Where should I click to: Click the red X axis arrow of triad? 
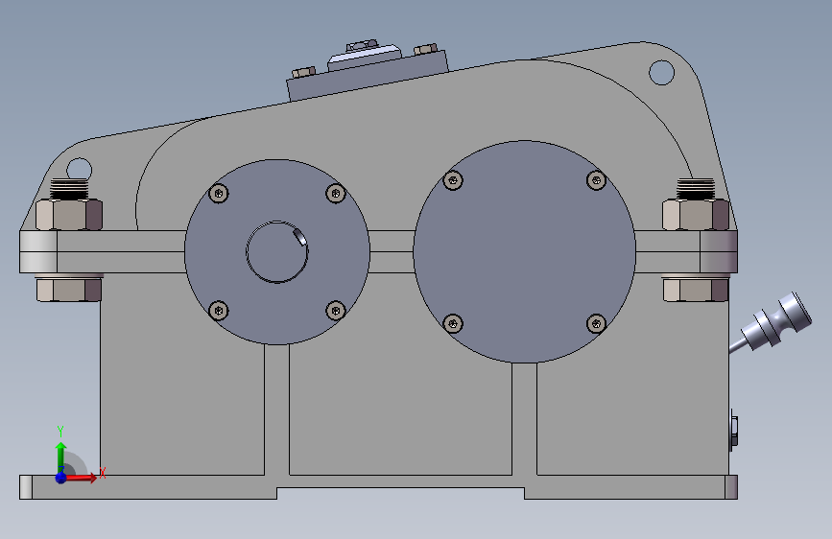click(x=82, y=478)
